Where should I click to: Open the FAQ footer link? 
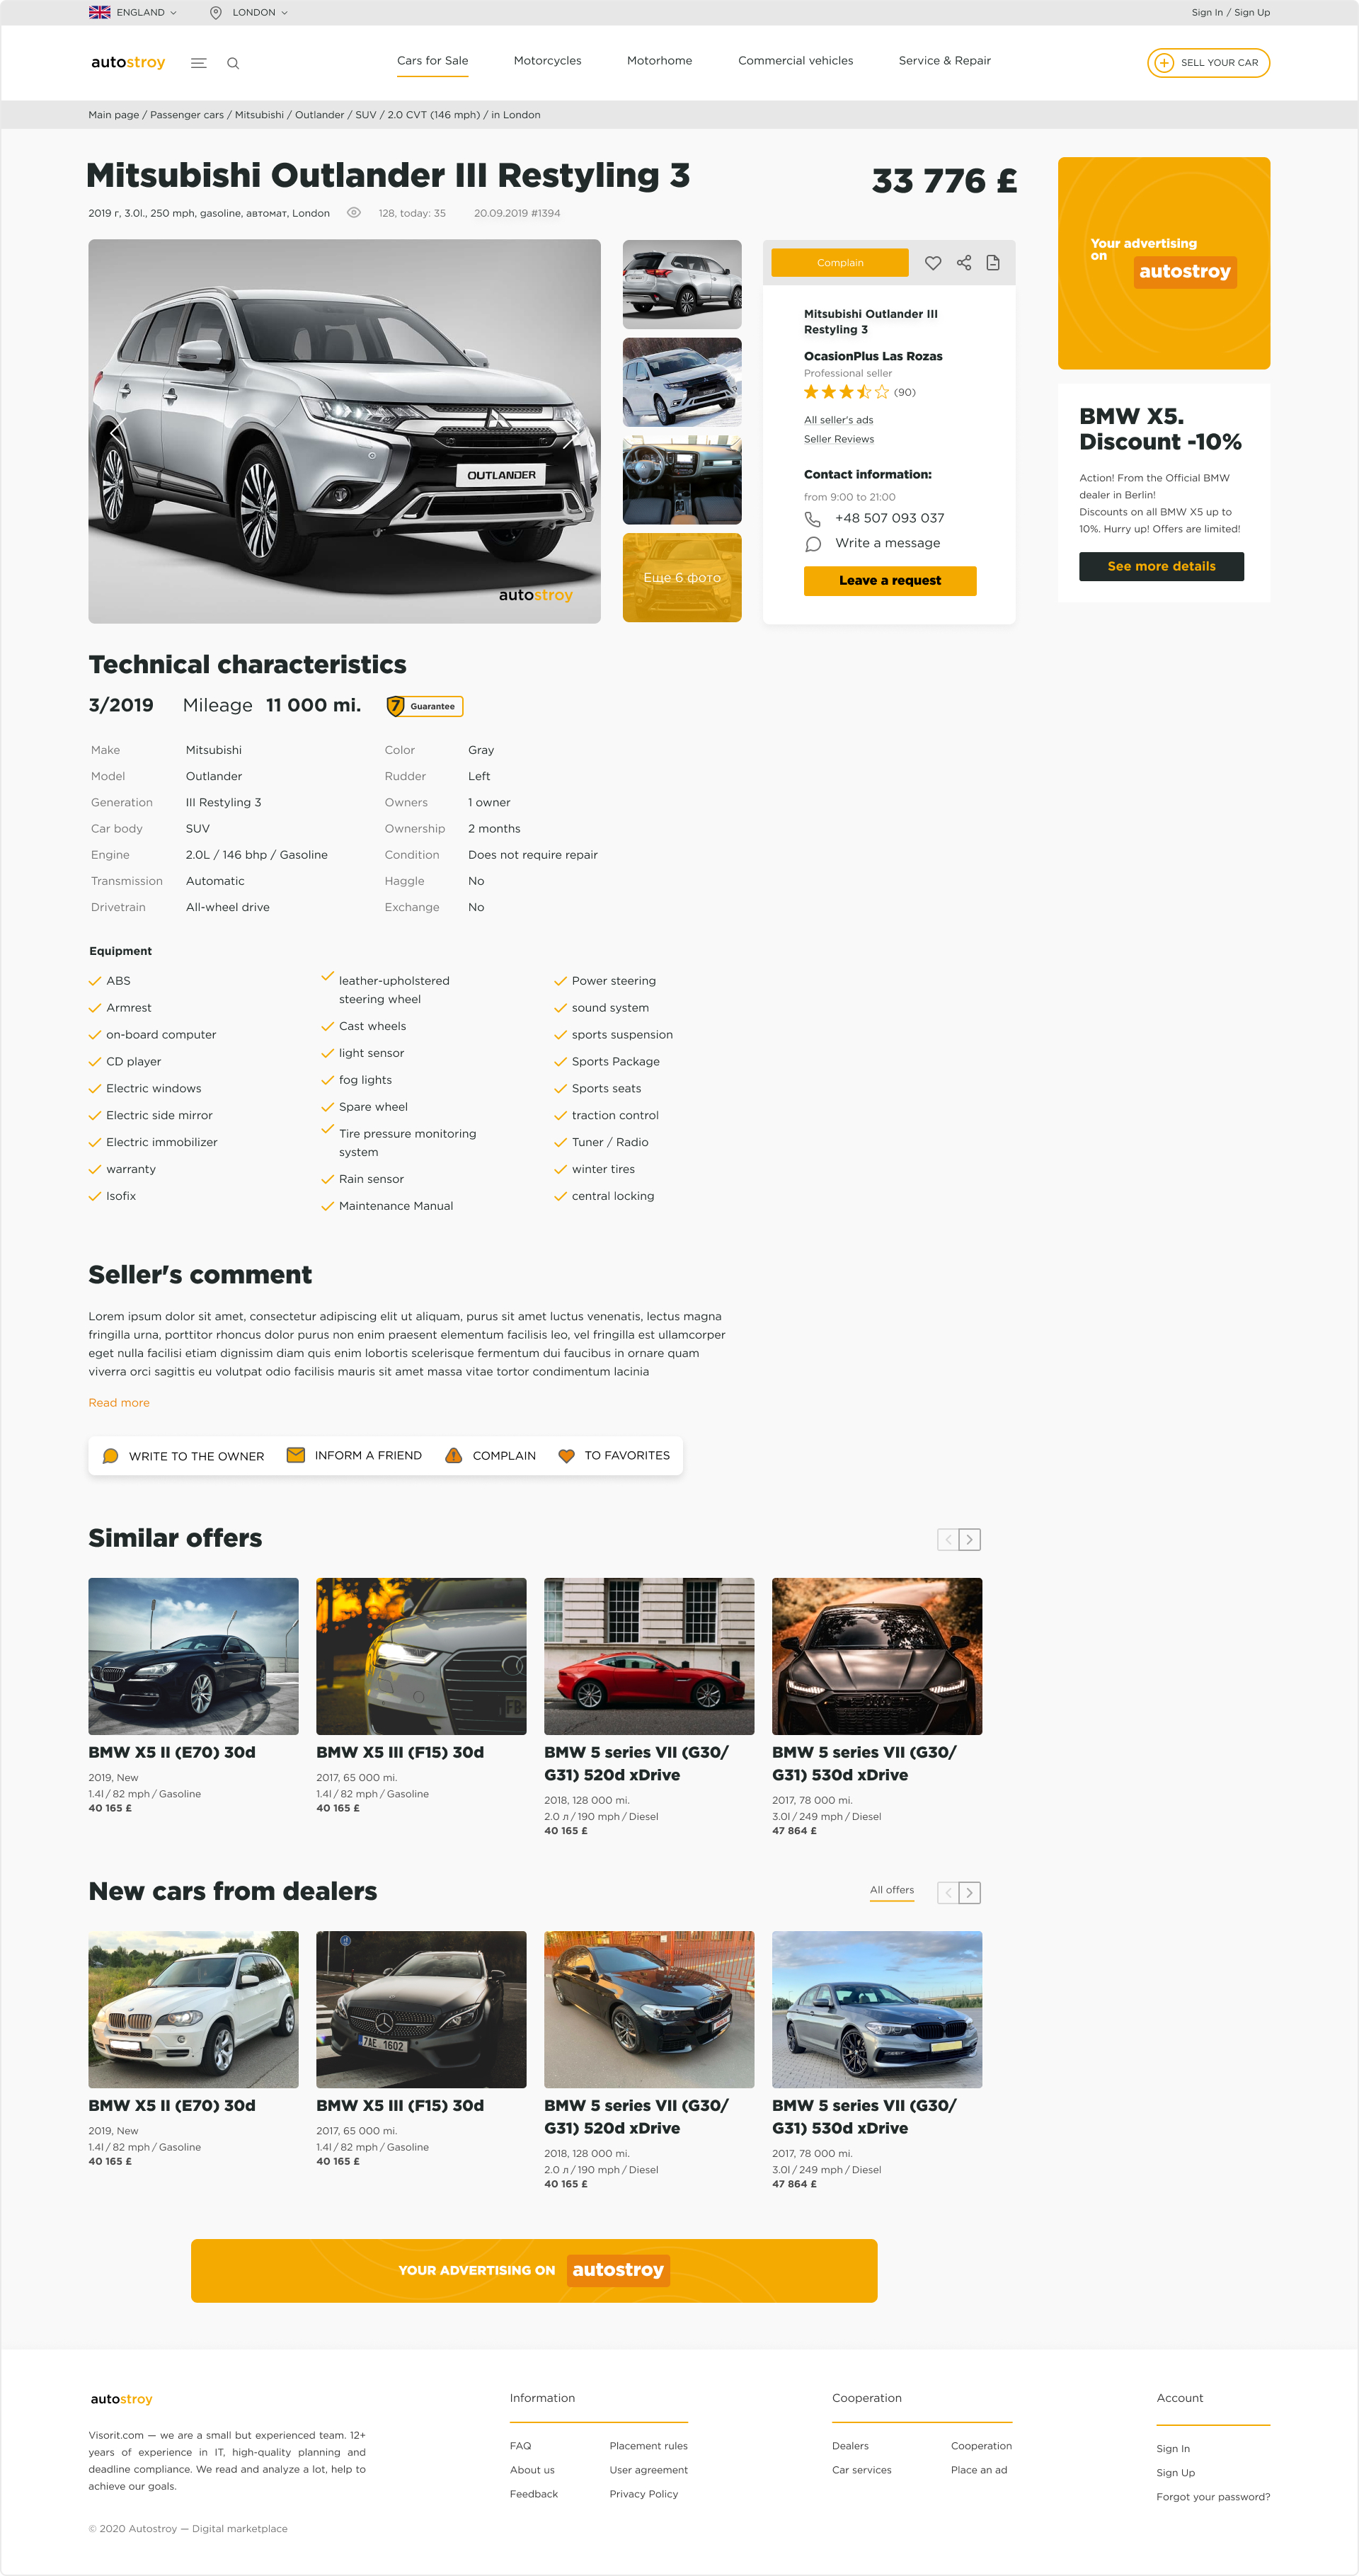tap(520, 2446)
